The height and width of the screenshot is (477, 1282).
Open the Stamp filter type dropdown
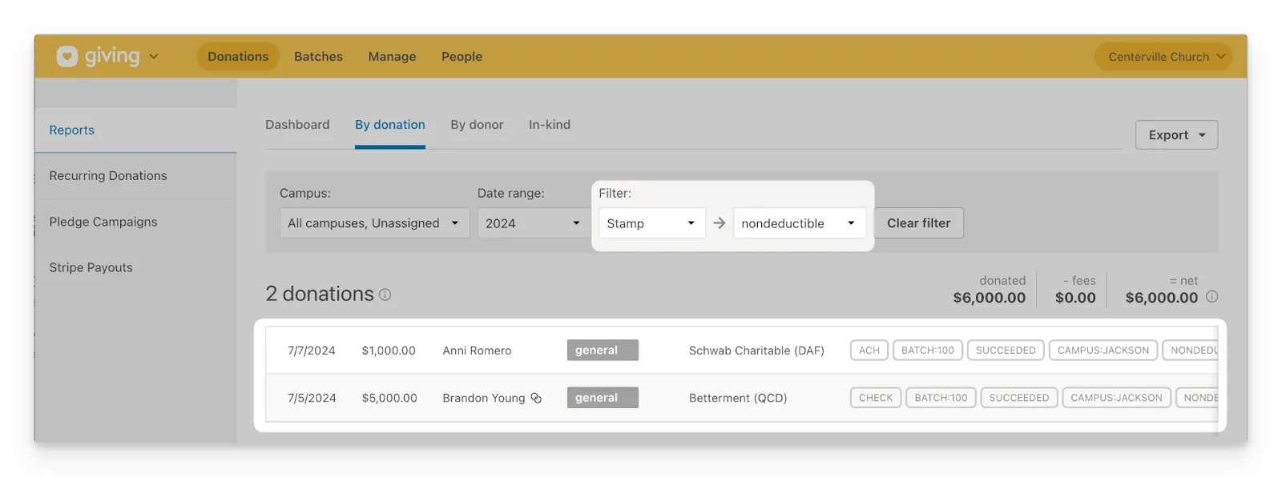click(x=651, y=223)
